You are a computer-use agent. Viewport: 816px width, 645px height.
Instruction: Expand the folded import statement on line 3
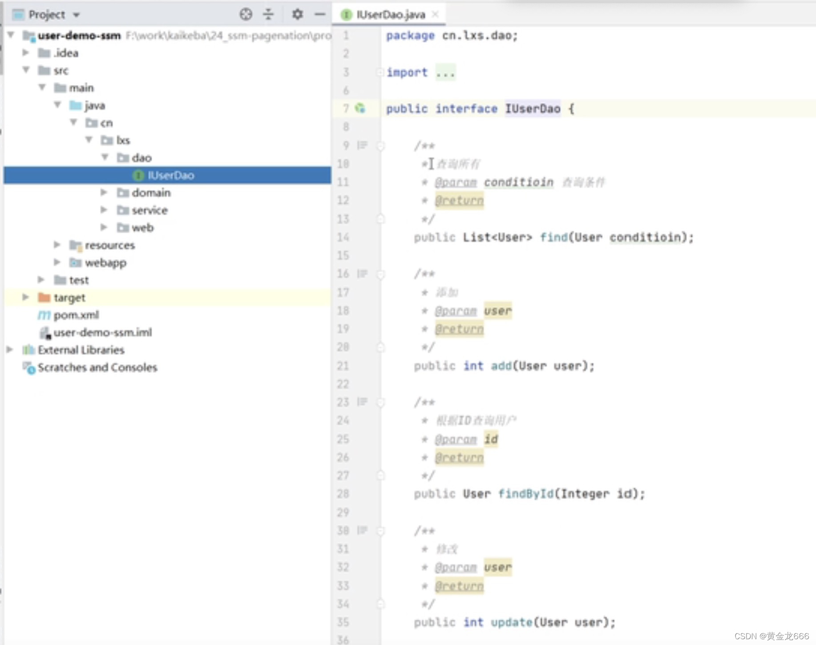coord(380,72)
